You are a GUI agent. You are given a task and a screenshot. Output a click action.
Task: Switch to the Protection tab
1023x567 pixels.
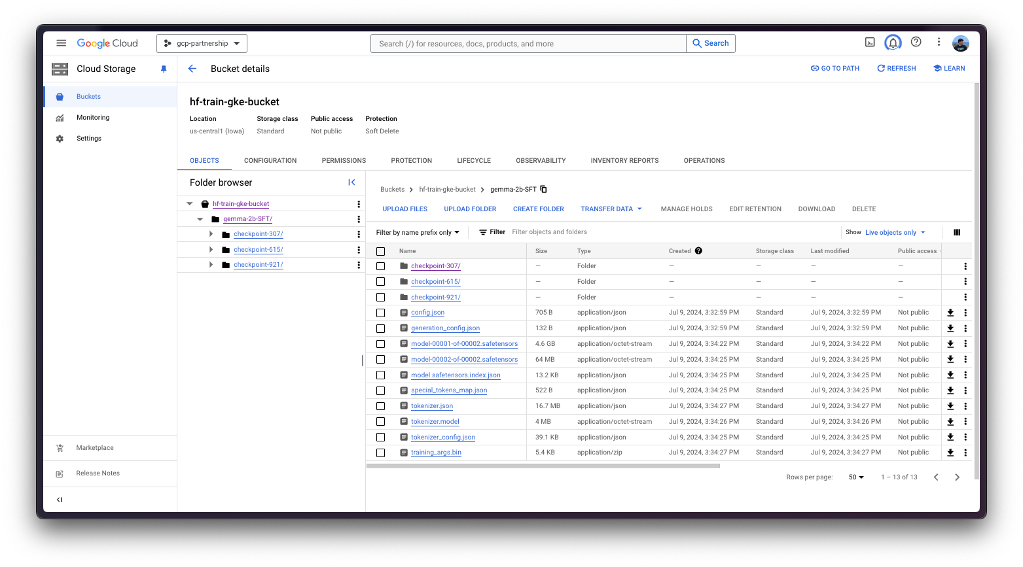(x=411, y=161)
